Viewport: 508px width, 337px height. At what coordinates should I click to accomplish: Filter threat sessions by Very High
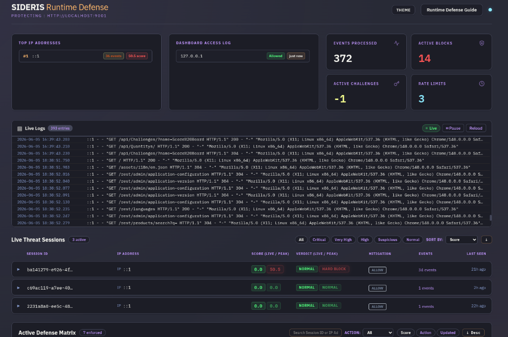343,240
